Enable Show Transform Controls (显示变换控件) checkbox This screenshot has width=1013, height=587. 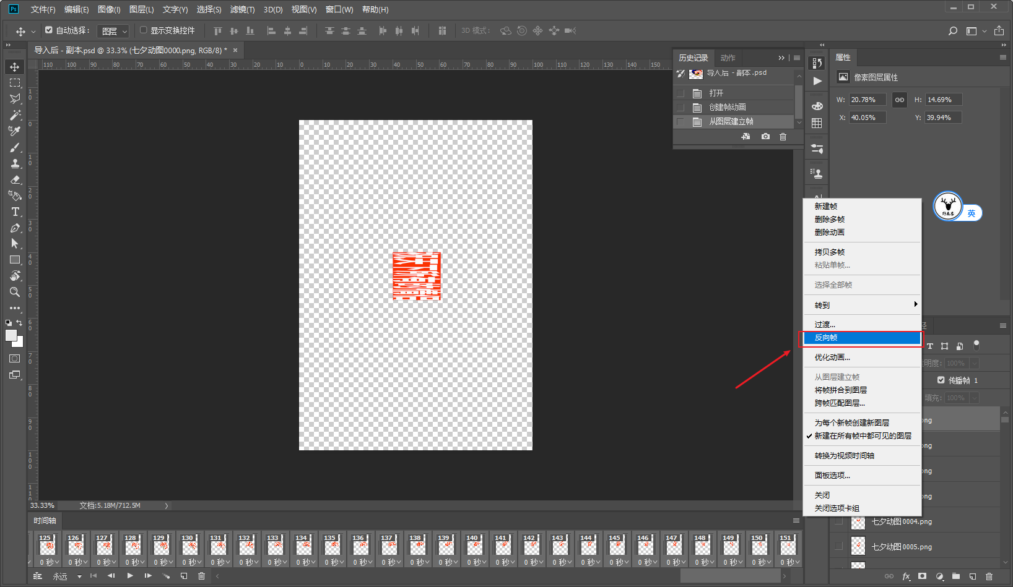click(x=144, y=30)
